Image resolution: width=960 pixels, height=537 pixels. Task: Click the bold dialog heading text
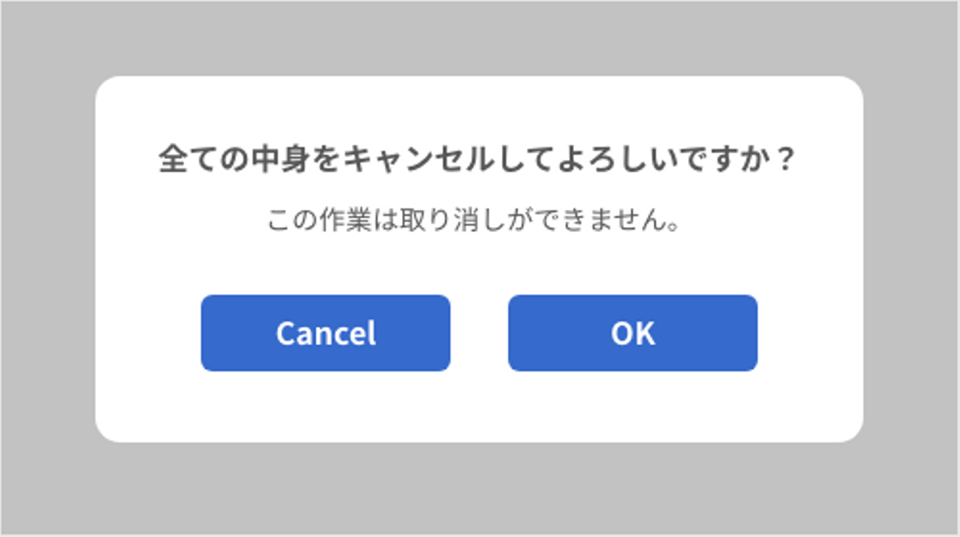point(478,161)
